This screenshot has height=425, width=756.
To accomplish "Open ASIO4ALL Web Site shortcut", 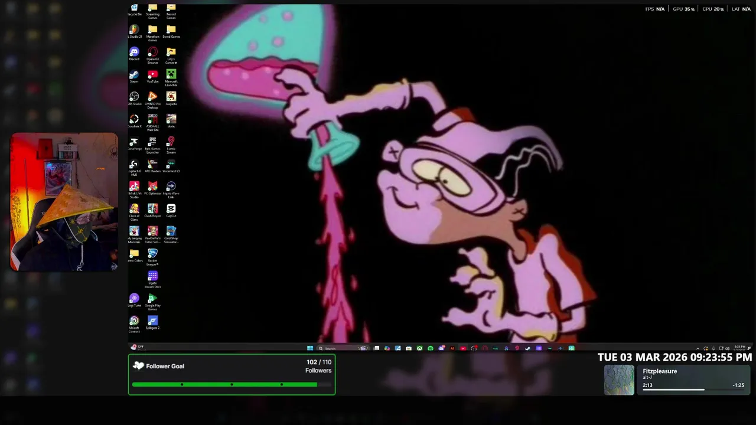I will click(x=152, y=123).
